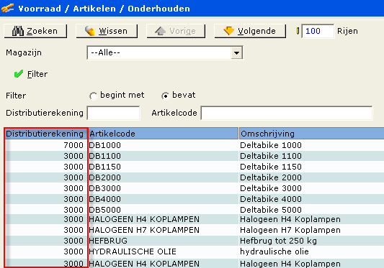This screenshot has width=384, height=268.
Task: Click the binoculars icon on Zoeken
Action: [x=17, y=31]
